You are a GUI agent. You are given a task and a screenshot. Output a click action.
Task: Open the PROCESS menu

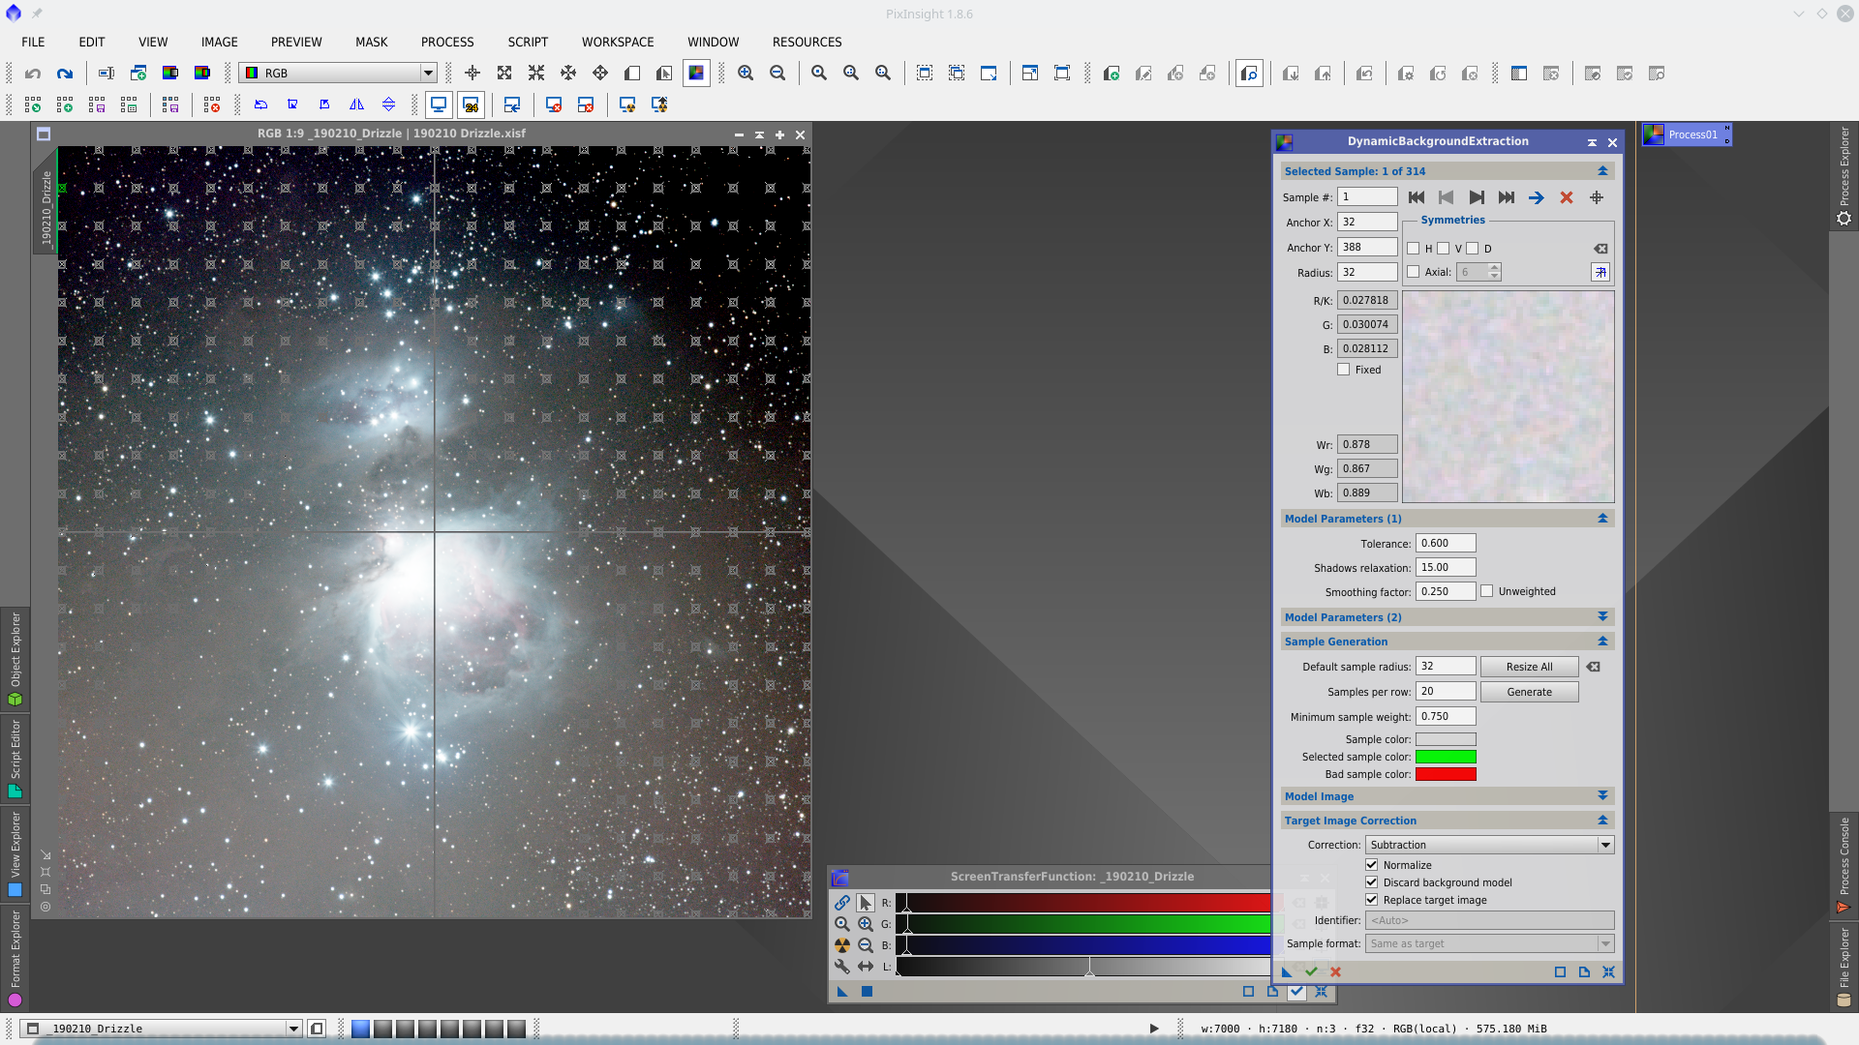coord(446,42)
